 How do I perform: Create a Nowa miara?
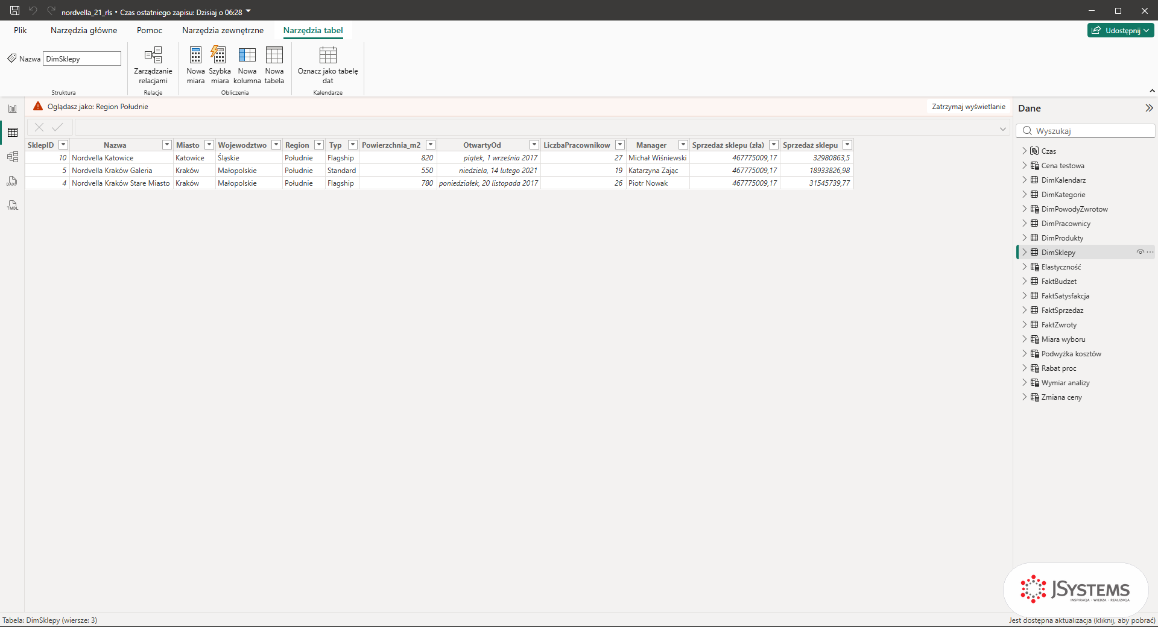tap(195, 65)
